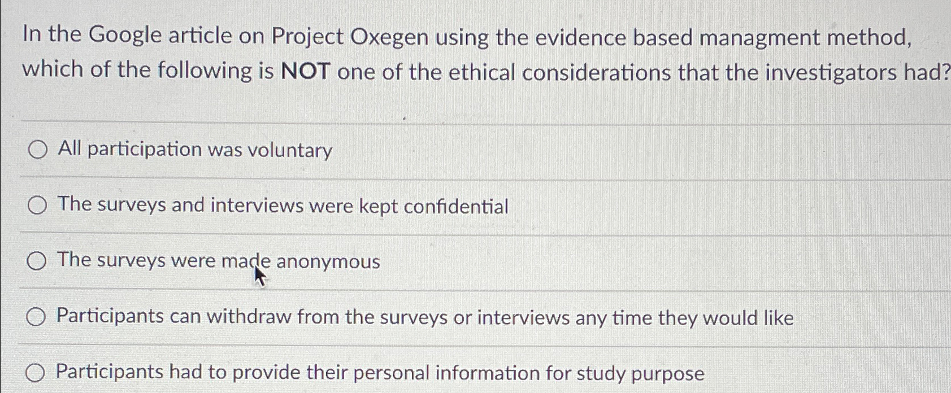Screen dimensions: 951x393
Task: Click the personal information answer row
Action: click(377, 372)
